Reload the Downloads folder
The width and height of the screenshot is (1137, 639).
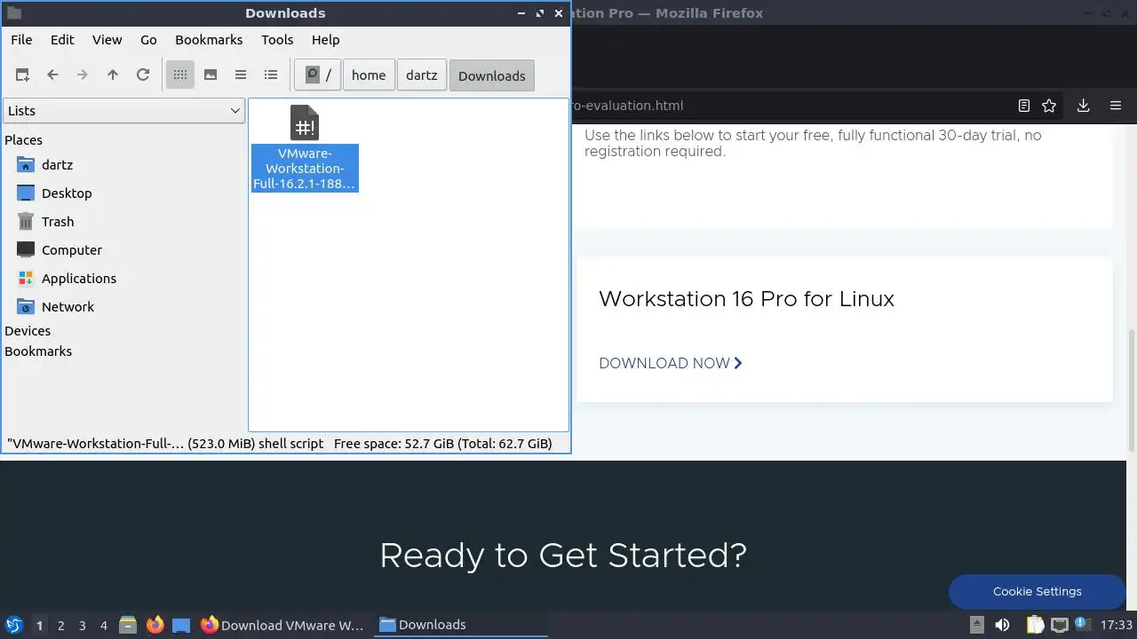click(x=143, y=75)
